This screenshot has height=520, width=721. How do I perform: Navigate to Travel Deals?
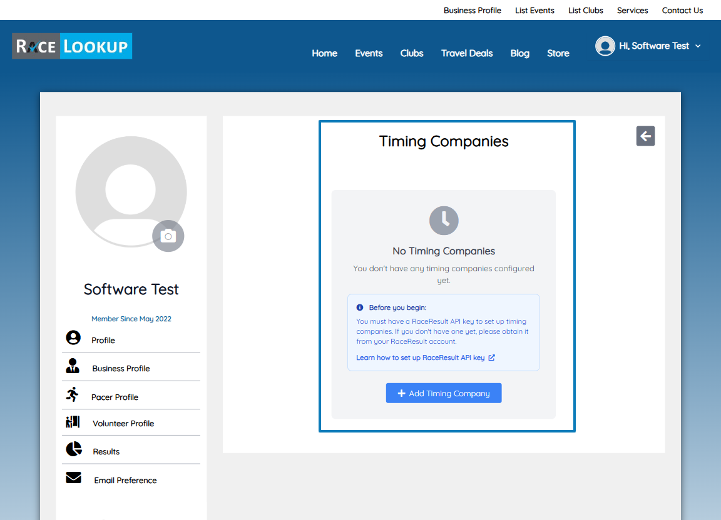(467, 54)
